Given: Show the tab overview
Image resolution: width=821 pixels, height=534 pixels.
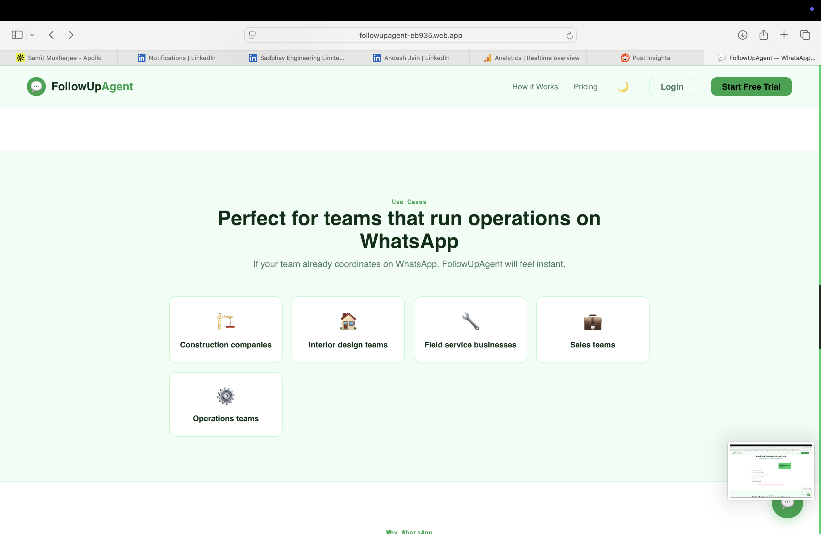Looking at the screenshot, I should coord(805,35).
